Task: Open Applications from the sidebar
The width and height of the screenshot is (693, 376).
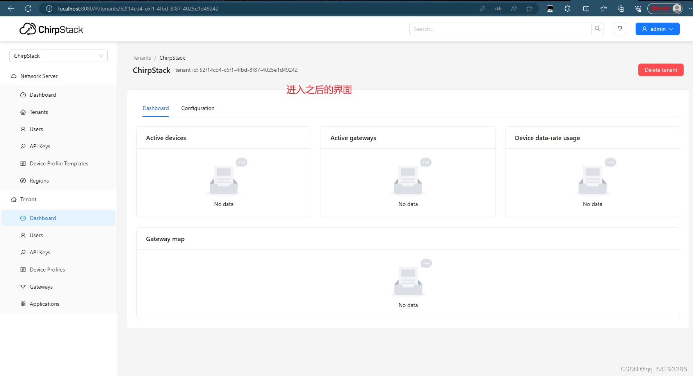Action: (45, 304)
